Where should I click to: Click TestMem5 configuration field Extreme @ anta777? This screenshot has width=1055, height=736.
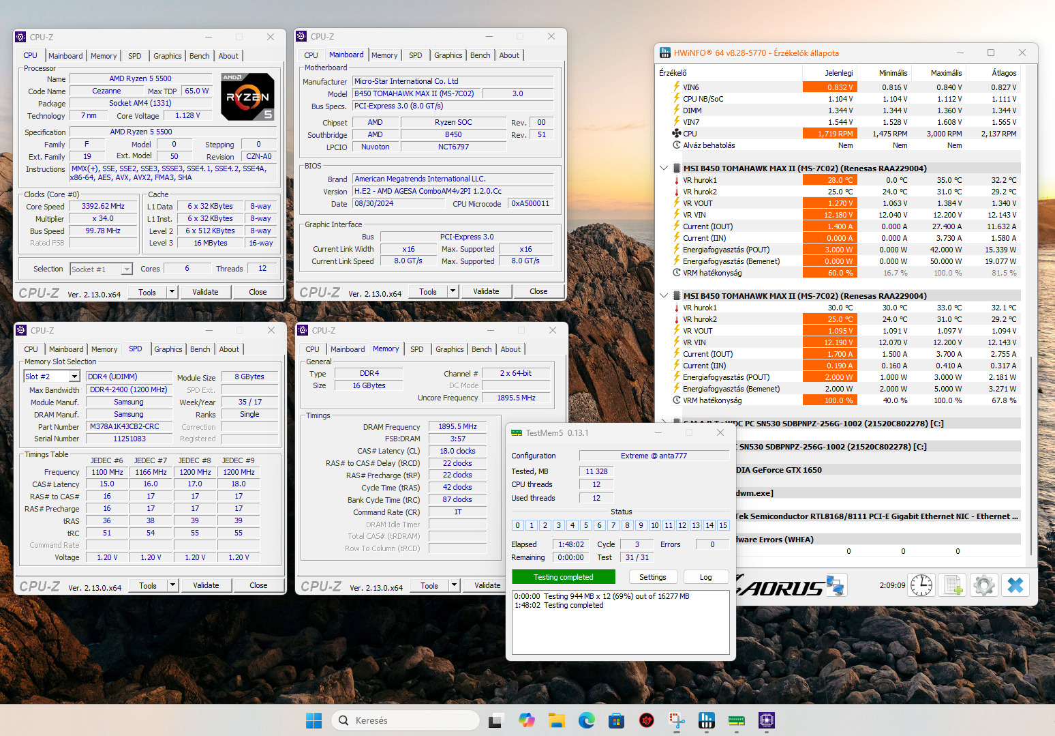point(654,456)
